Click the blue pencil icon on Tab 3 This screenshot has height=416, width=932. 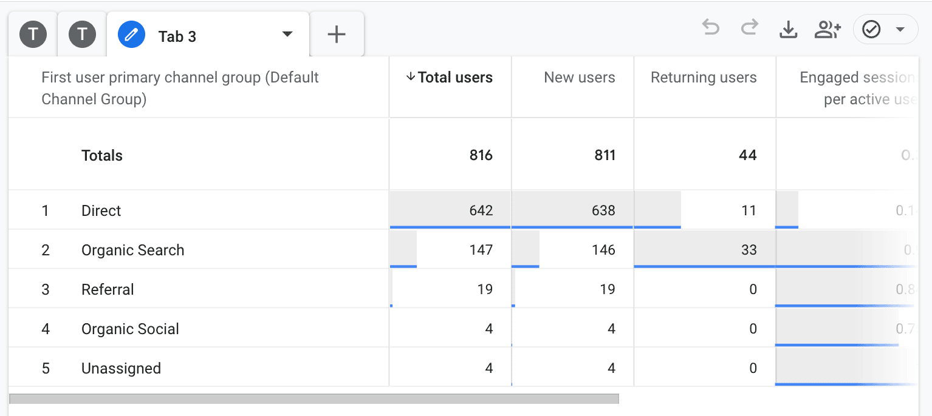click(132, 36)
